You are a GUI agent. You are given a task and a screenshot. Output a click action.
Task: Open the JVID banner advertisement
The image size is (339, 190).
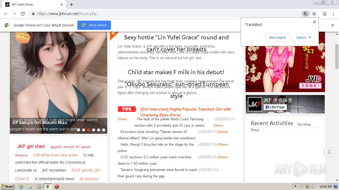tap(285, 62)
